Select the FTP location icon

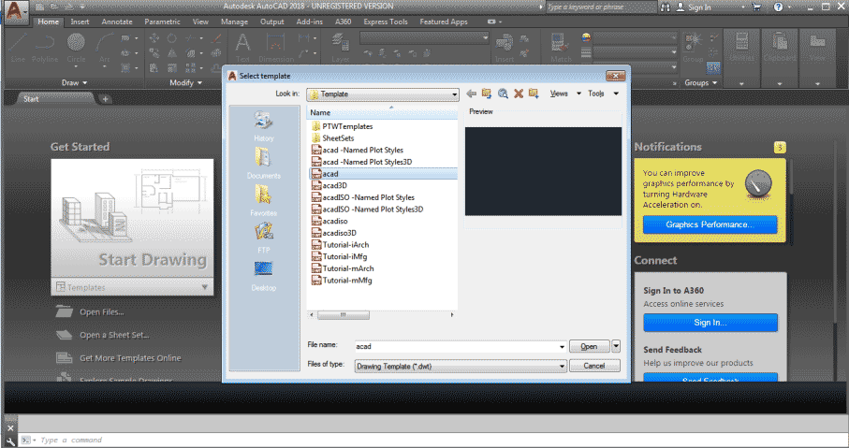point(263,236)
